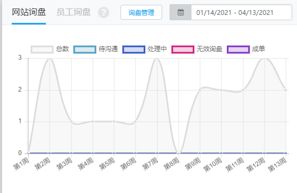Toggle the 总数 legend swatch
This screenshot has width=297, height=193.
point(42,50)
